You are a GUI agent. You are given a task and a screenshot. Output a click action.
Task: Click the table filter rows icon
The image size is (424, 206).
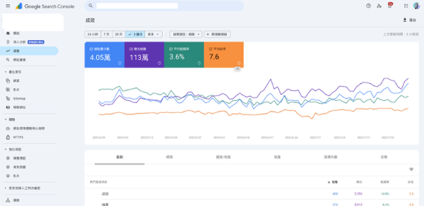(411, 170)
